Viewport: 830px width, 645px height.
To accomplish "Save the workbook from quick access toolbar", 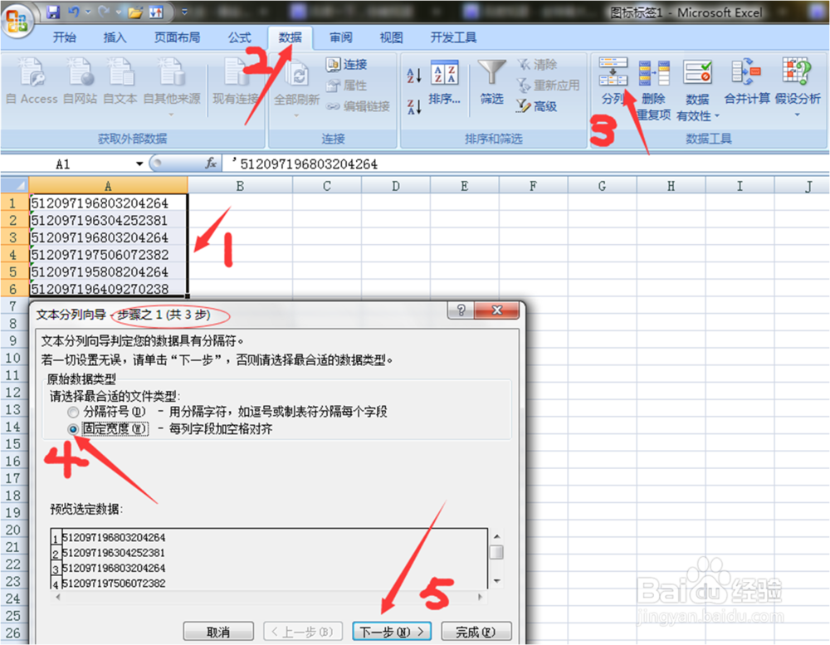I will (x=52, y=12).
